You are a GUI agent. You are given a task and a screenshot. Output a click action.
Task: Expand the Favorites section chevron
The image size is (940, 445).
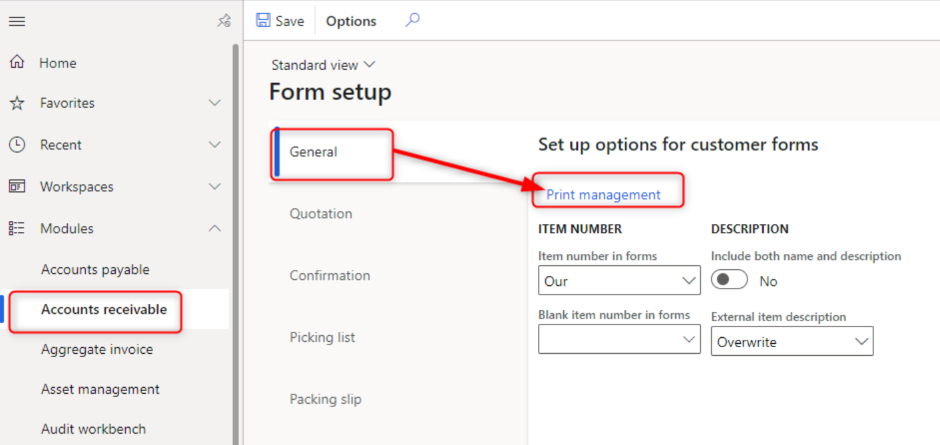(214, 103)
